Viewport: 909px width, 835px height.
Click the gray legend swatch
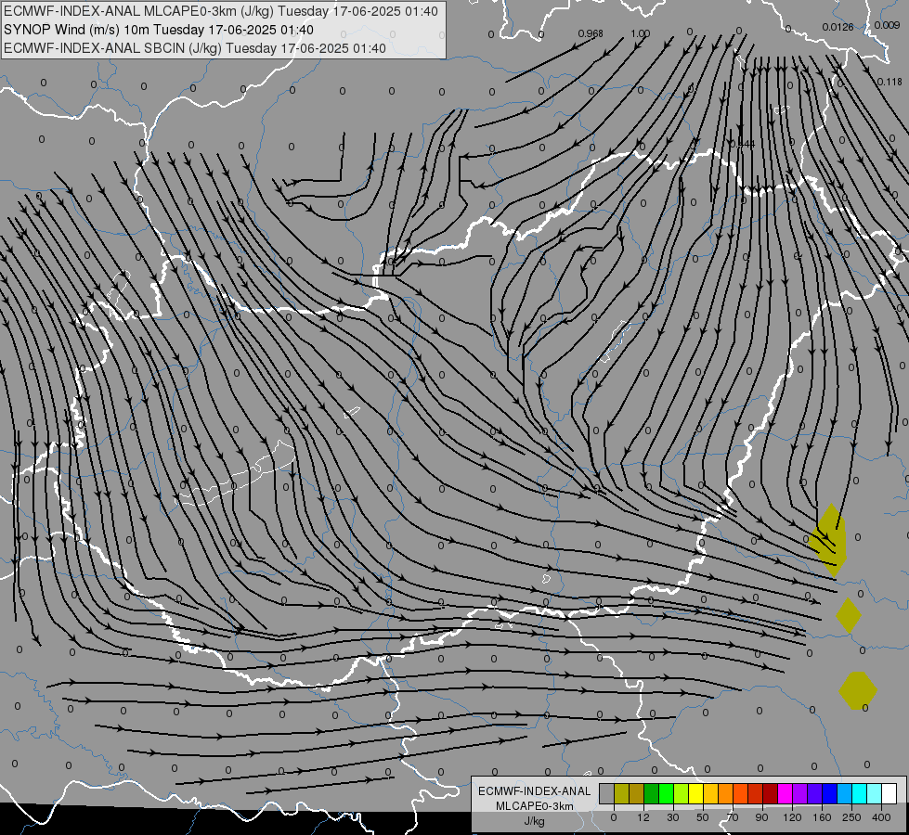coord(606,793)
